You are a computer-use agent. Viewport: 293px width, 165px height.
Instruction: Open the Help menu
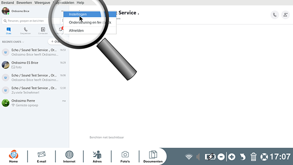coord(80,3)
